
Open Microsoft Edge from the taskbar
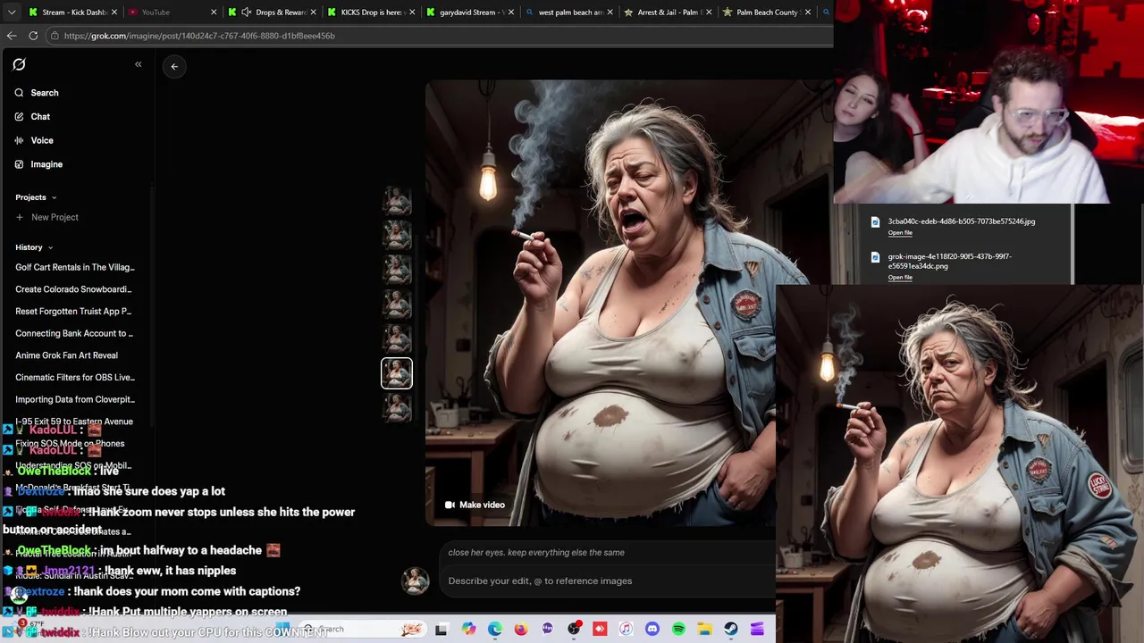tap(495, 630)
